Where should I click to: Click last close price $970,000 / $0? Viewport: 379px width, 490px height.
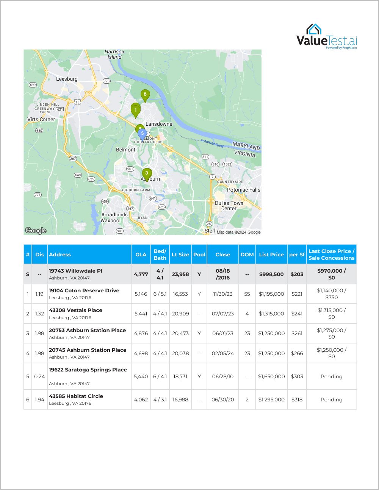(x=332, y=274)
